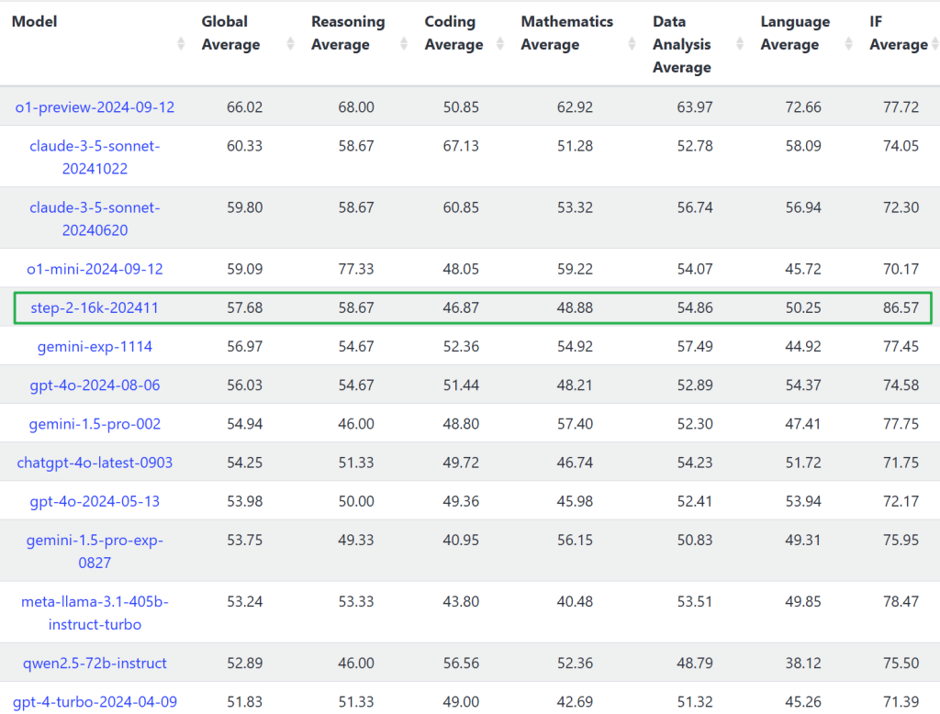This screenshot has height=714, width=940.
Task: Click sort arrows beside Global Average
Action: click(x=291, y=44)
